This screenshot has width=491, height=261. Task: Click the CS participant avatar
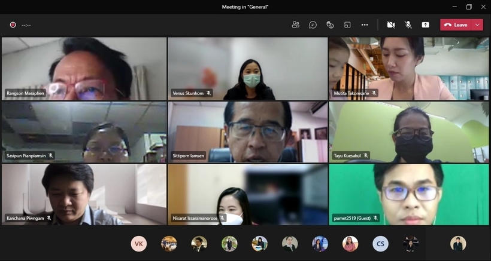coord(380,244)
